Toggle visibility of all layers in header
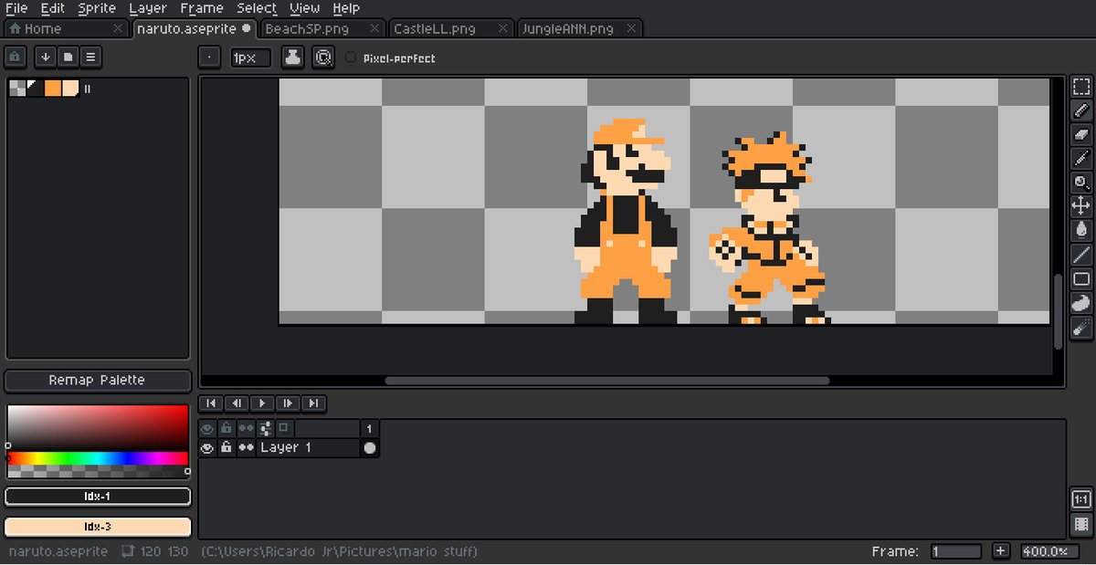The image size is (1096, 565). click(x=207, y=428)
